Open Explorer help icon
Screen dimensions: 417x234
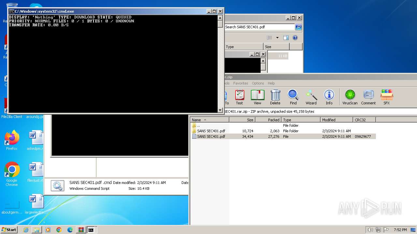[x=295, y=38]
